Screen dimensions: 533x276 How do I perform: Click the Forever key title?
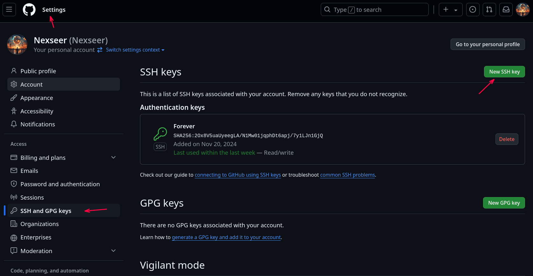coord(184,126)
